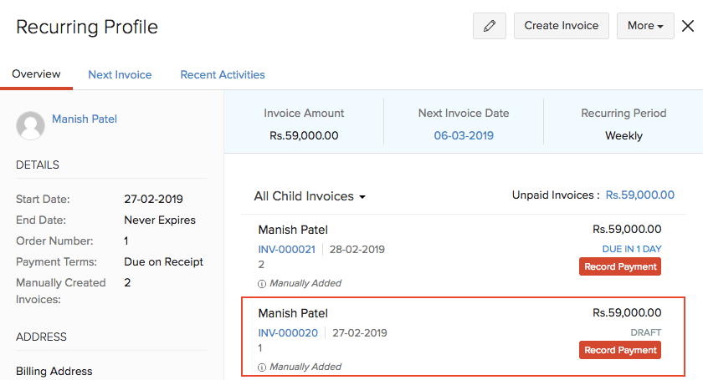This screenshot has height=380, width=703.
Task: Click the pencil edit icon
Action: click(490, 26)
